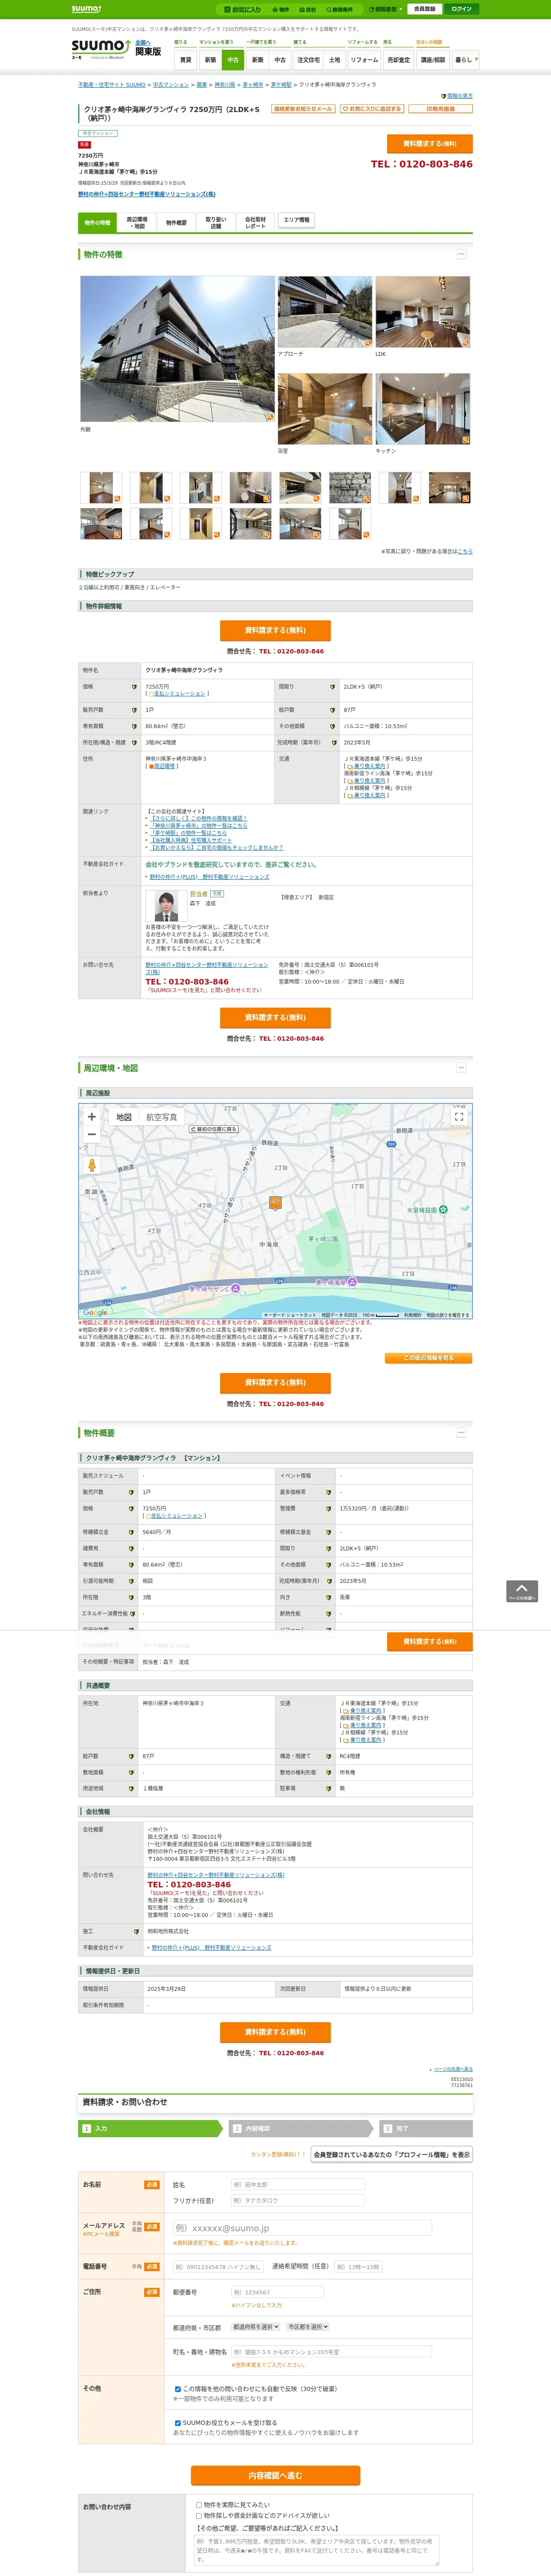The width and height of the screenshot is (551, 2576).
Task: Click the help icon beside 価格 in details
Action: pos(134,687)
